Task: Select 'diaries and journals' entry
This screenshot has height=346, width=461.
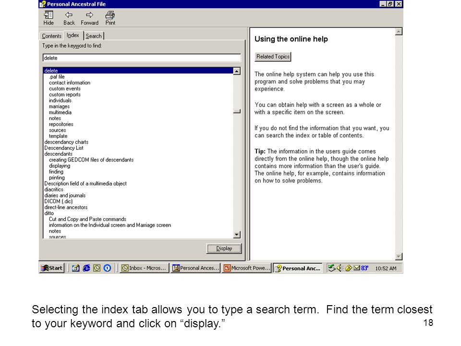Action: [65, 196]
